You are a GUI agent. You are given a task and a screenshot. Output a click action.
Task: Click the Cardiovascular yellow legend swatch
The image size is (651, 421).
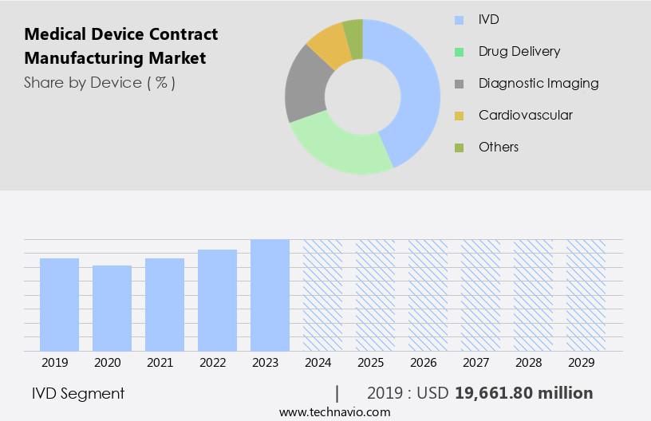(x=459, y=116)
